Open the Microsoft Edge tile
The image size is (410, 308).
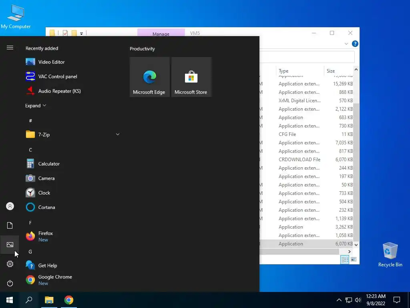pos(150,77)
